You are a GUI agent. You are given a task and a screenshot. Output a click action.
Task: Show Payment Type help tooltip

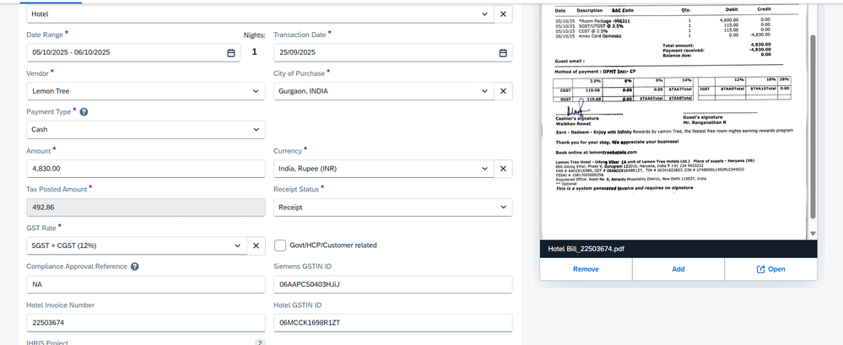84,111
